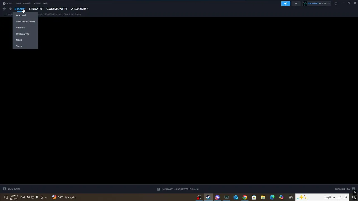The height and width of the screenshot is (201, 358).
Task: Go back with the left arrow
Action: tap(4, 9)
